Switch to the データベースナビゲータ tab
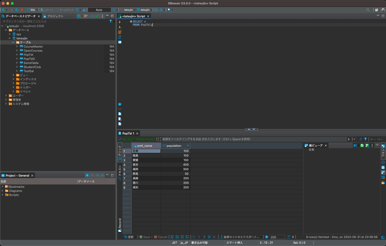This screenshot has width=386, height=246. (20, 16)
